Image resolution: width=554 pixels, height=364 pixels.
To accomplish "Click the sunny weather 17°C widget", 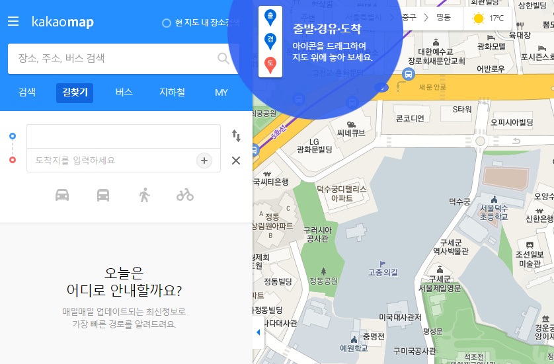I will tap(488, 18).
